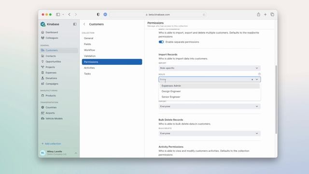Go back from Customers settings

[84, 24]
